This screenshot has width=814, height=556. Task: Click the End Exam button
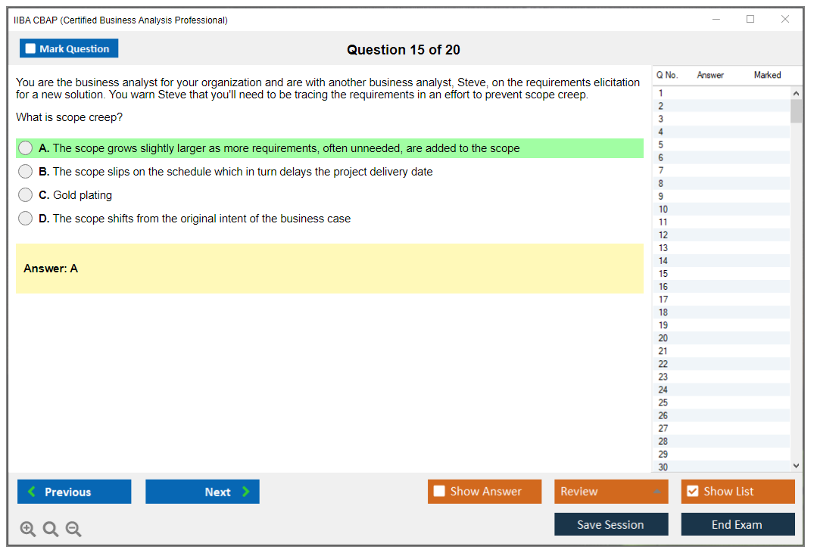738,524
